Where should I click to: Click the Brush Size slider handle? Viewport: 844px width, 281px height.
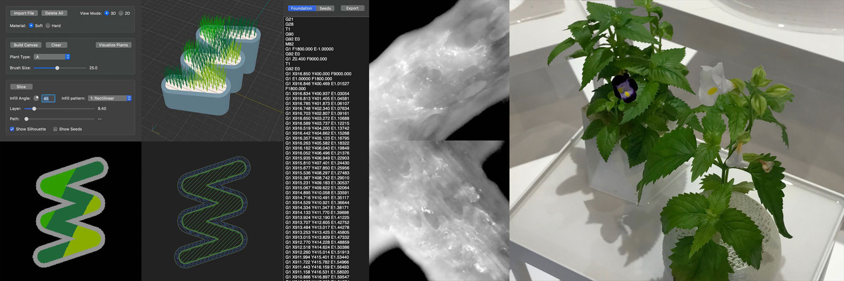(57, 68)
